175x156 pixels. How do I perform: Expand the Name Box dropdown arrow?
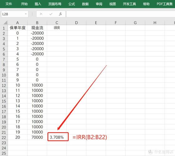(x=26, y=14)
